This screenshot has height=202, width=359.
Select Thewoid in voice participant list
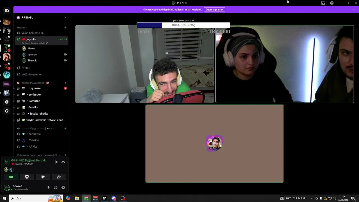[44, 60]
